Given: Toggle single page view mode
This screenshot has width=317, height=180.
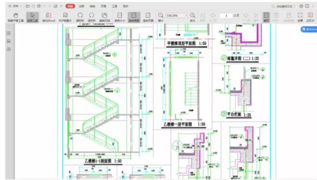Looking at the screenshot, I should [266, 17].
